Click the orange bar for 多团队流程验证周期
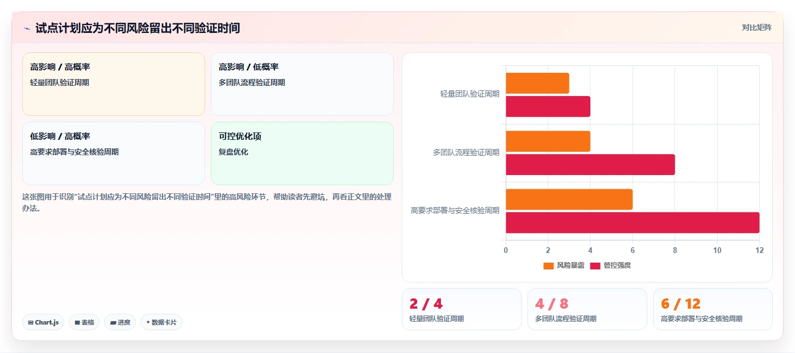795x353 pixels. 548,142
